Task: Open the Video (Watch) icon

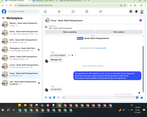Action: pos(73,12)
